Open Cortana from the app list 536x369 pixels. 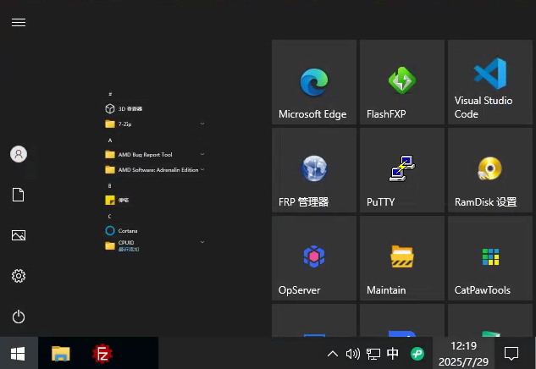pos(127,230)
